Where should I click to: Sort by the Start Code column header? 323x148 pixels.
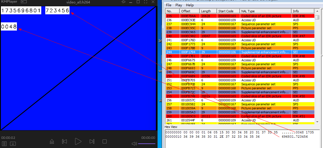click(x=228, y=11)
